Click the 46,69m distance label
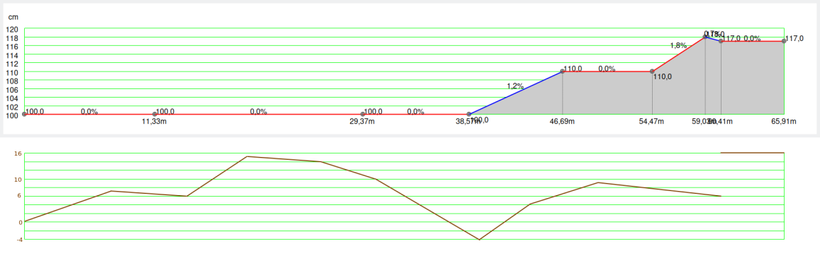The width and height of the screenshot is (820, 273). pyautogui.click(x=562, y=122)
